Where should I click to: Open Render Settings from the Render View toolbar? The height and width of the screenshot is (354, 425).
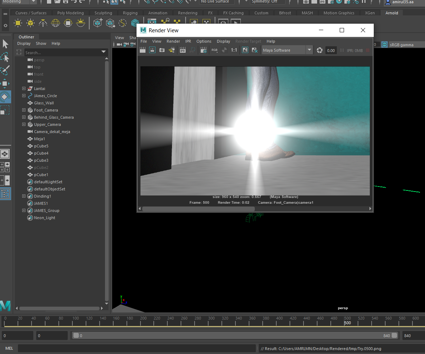click(x=204, y=50)
